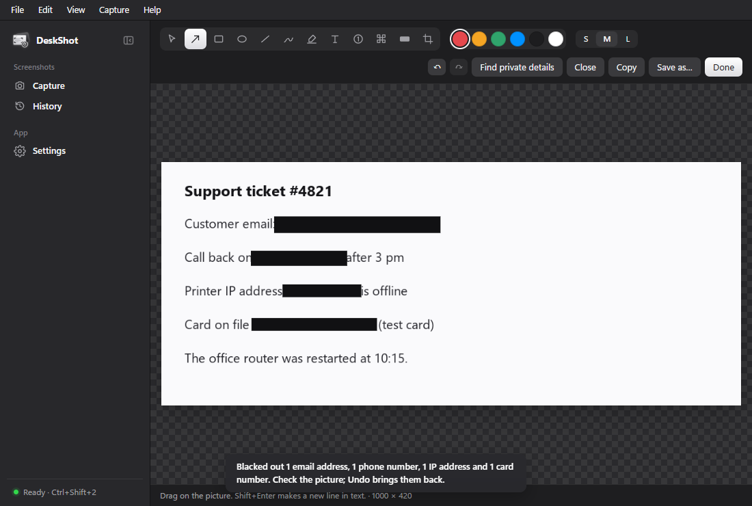Pick the green color swatch
The height and width of the screenshot is (506, 752).
pos(498,40)
